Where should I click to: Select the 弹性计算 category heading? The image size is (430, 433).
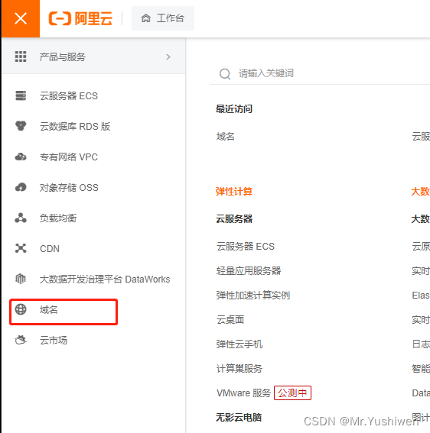(234, 191)
